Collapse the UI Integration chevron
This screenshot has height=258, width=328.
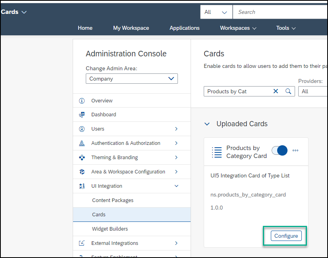click(176, 186)
